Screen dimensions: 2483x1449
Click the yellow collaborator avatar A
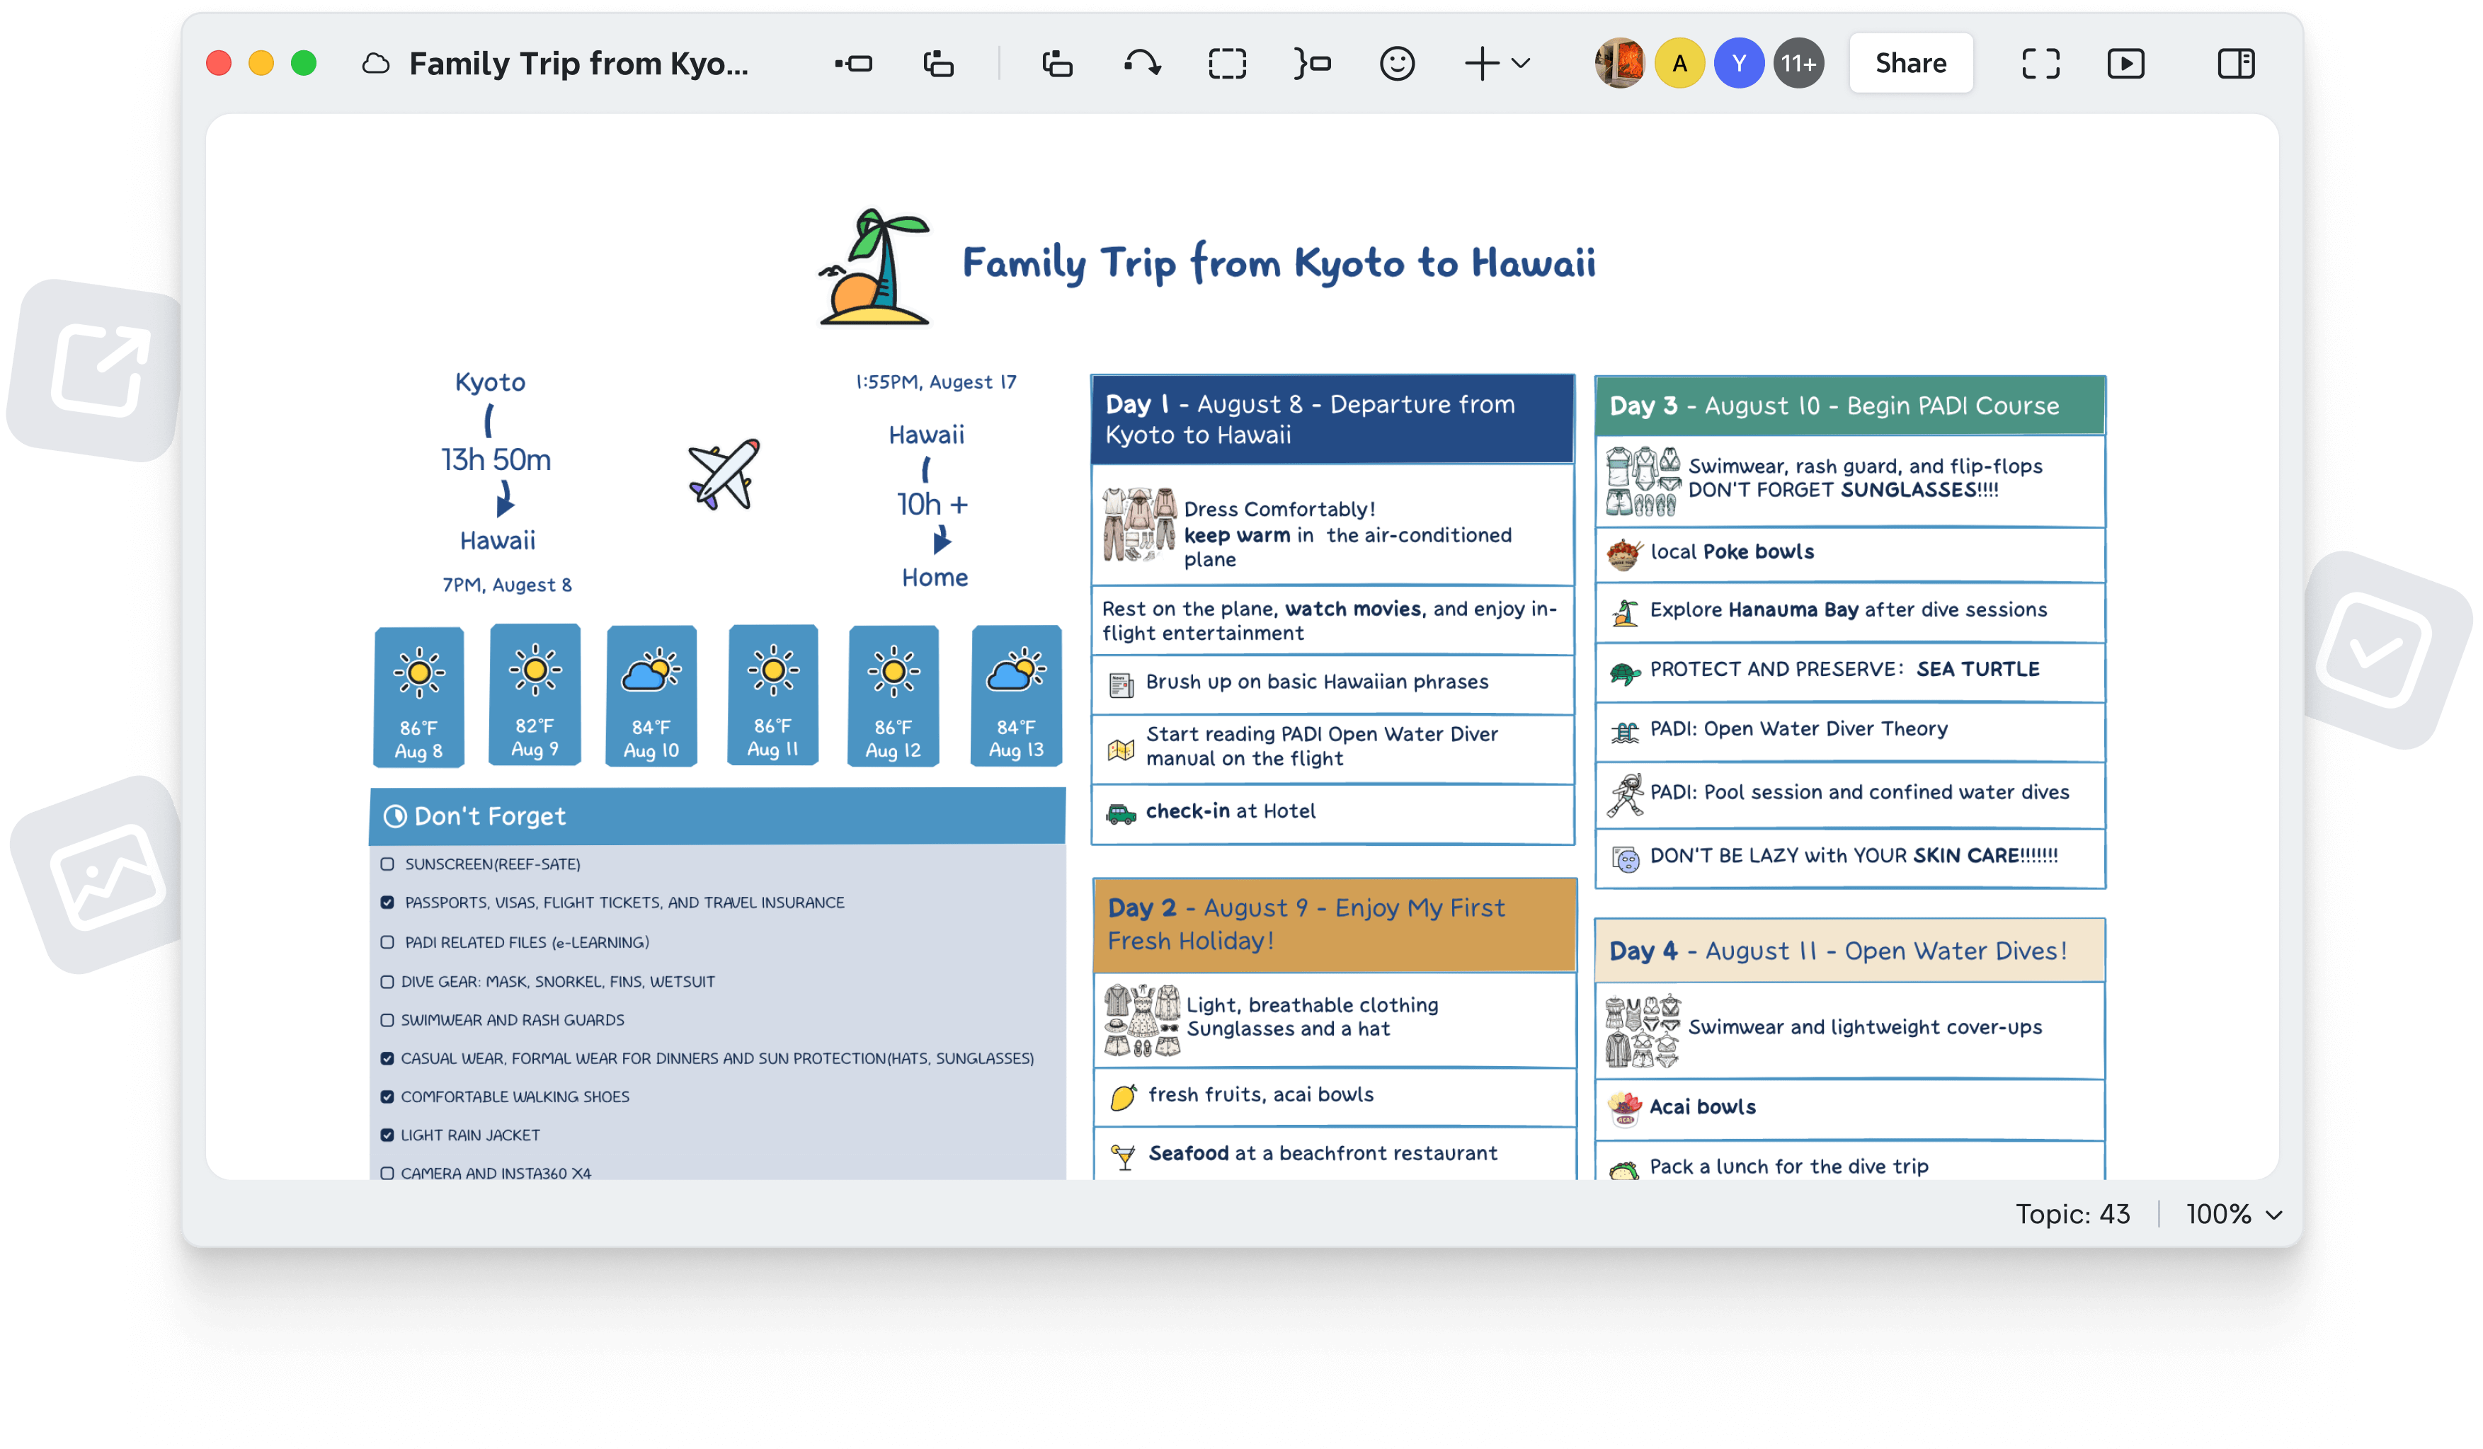pos(1680,63)
